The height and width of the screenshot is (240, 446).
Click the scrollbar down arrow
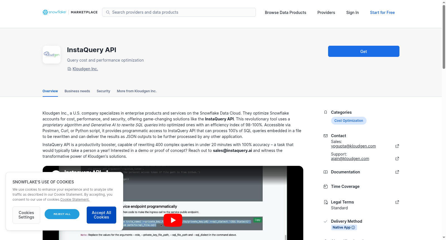444,238
